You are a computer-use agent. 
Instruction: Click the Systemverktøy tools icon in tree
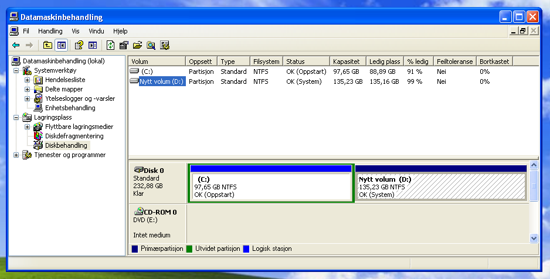[27, 70]
